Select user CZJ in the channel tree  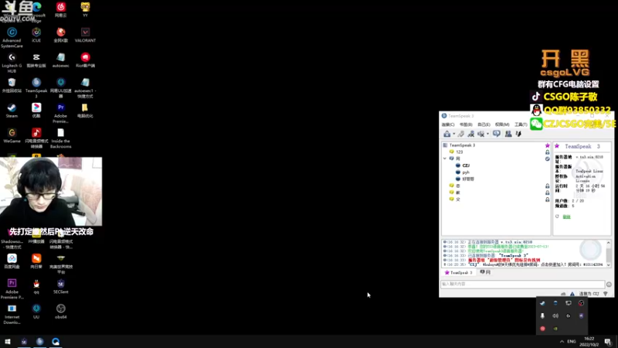(466, 165)
